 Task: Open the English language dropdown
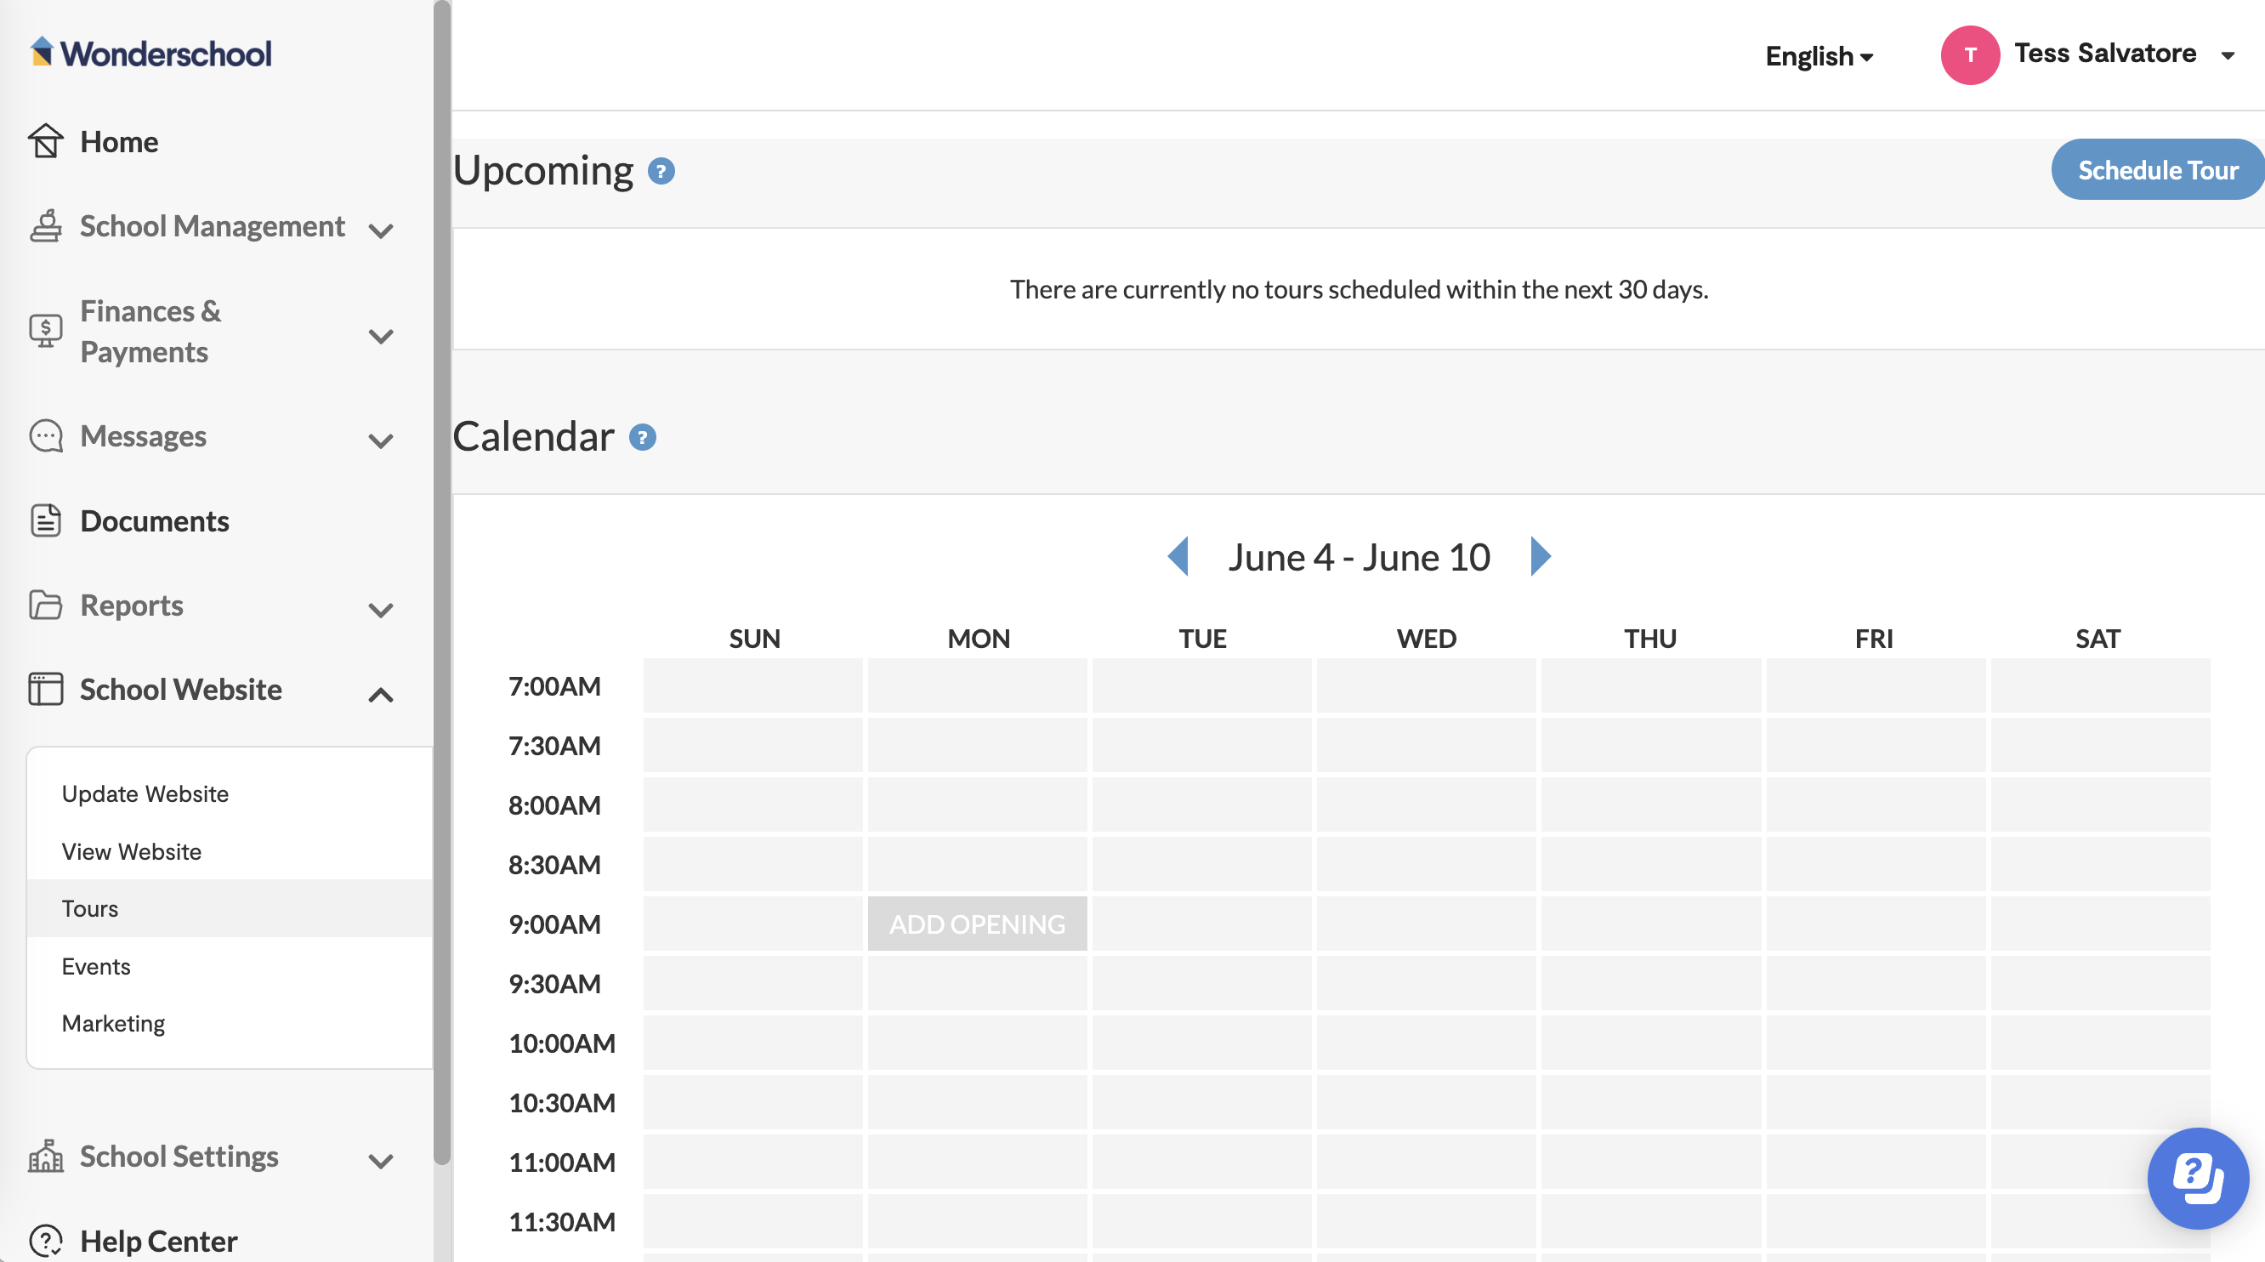click(1819, 56)
